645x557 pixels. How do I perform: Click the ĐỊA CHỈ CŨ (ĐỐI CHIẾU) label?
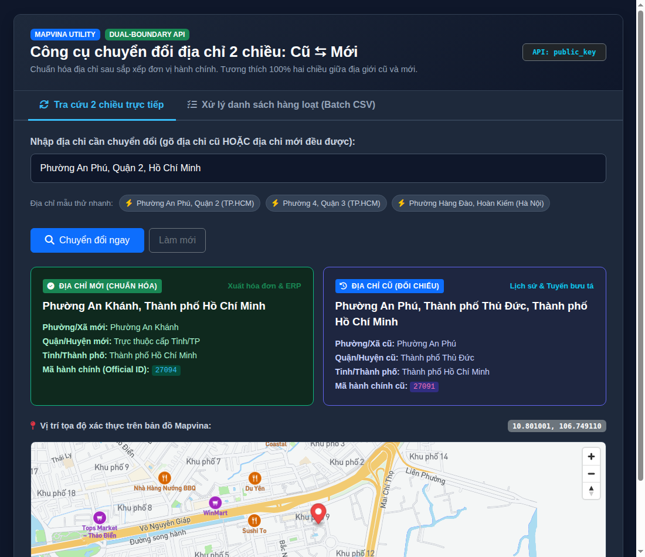(x=389, y=286)
